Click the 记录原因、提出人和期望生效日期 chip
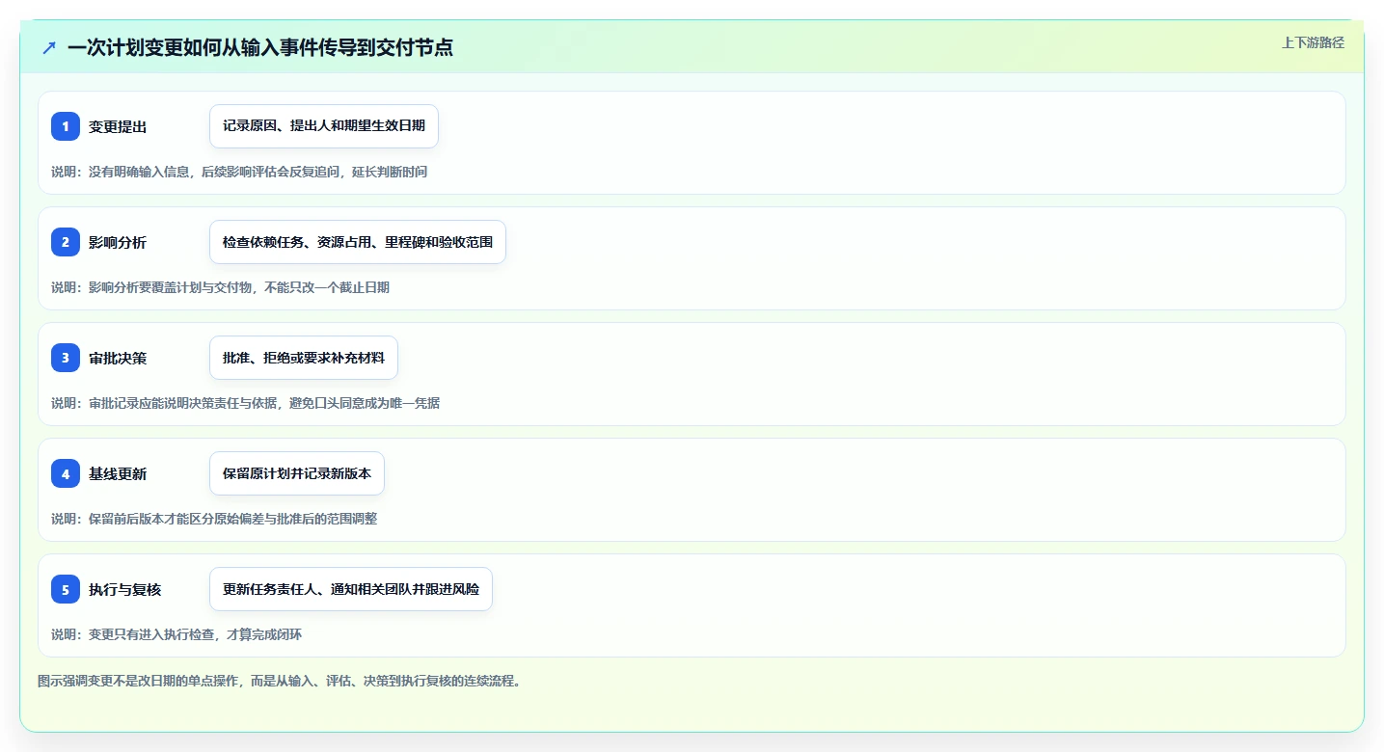Screen dimensions: 1384x752 (x=324, y=126)
